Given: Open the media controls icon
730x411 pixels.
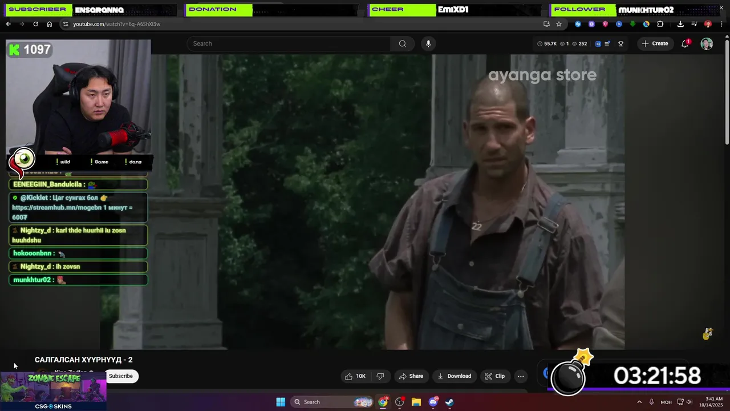Looking at the screenshot, I should coord(694,24).
